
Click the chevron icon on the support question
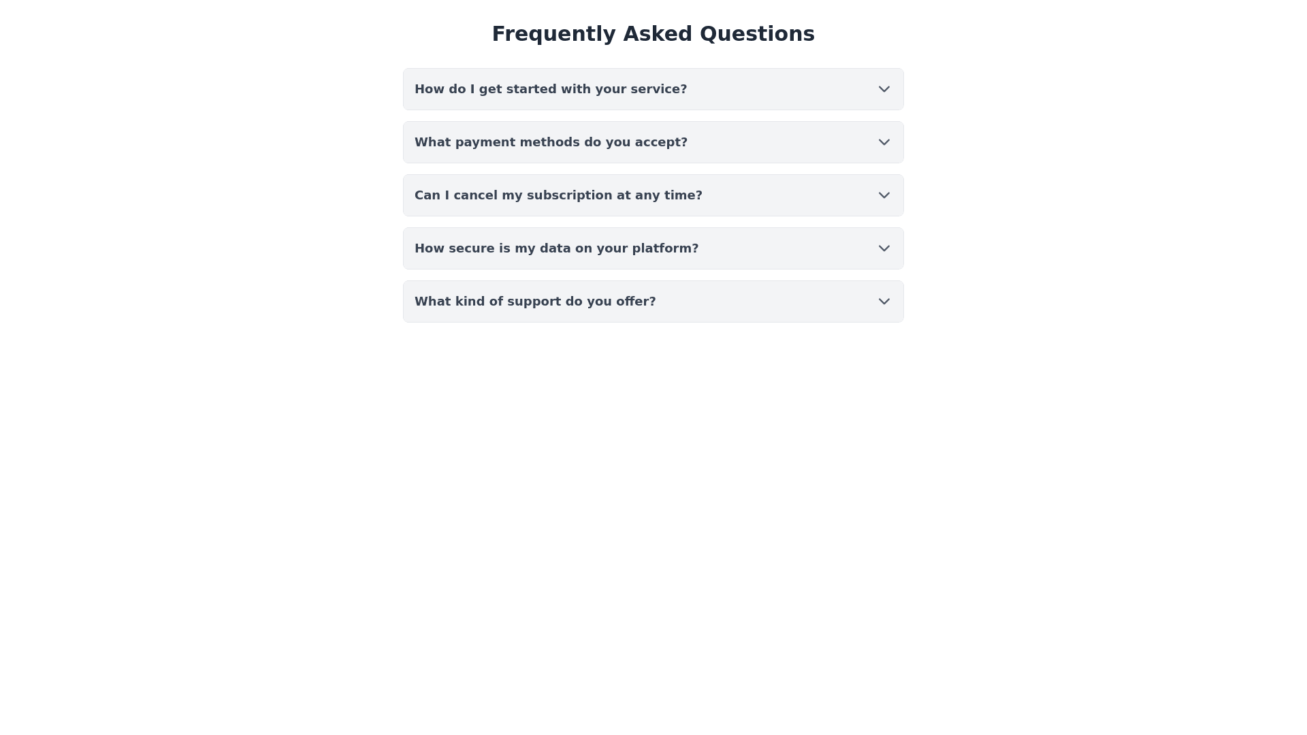tap(884, 301)
